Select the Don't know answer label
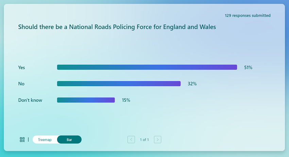The width and height of the screenshot is (289, 157). click(30, 100)
